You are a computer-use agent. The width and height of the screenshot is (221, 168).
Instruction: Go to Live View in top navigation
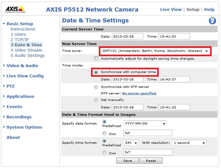(171, 9)
